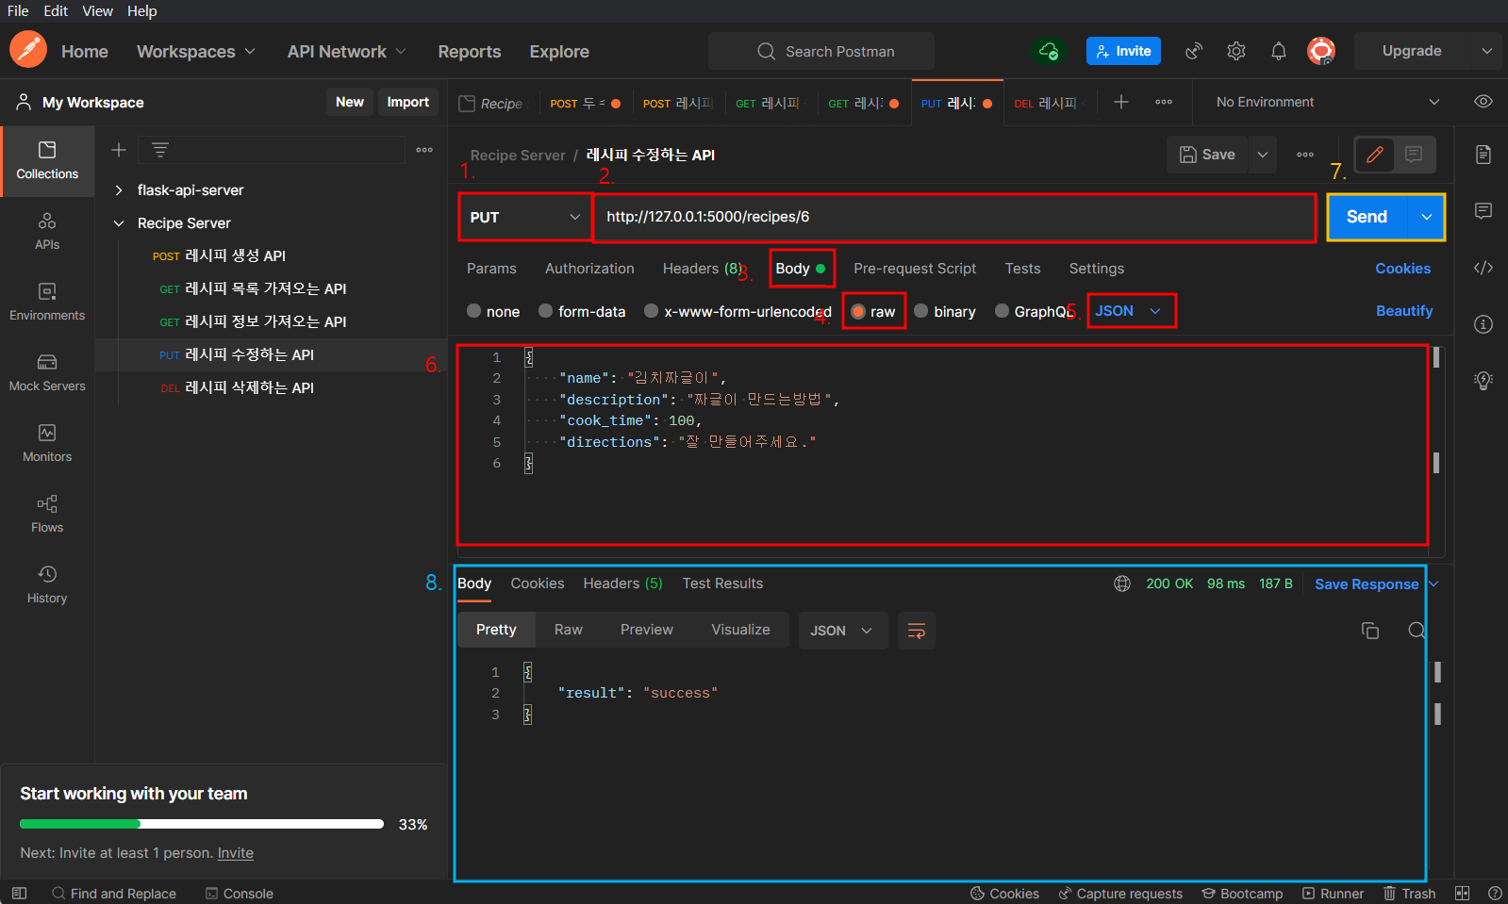Select the binary body type radio
Screen dimensions: 1508x904
[921, 311]
